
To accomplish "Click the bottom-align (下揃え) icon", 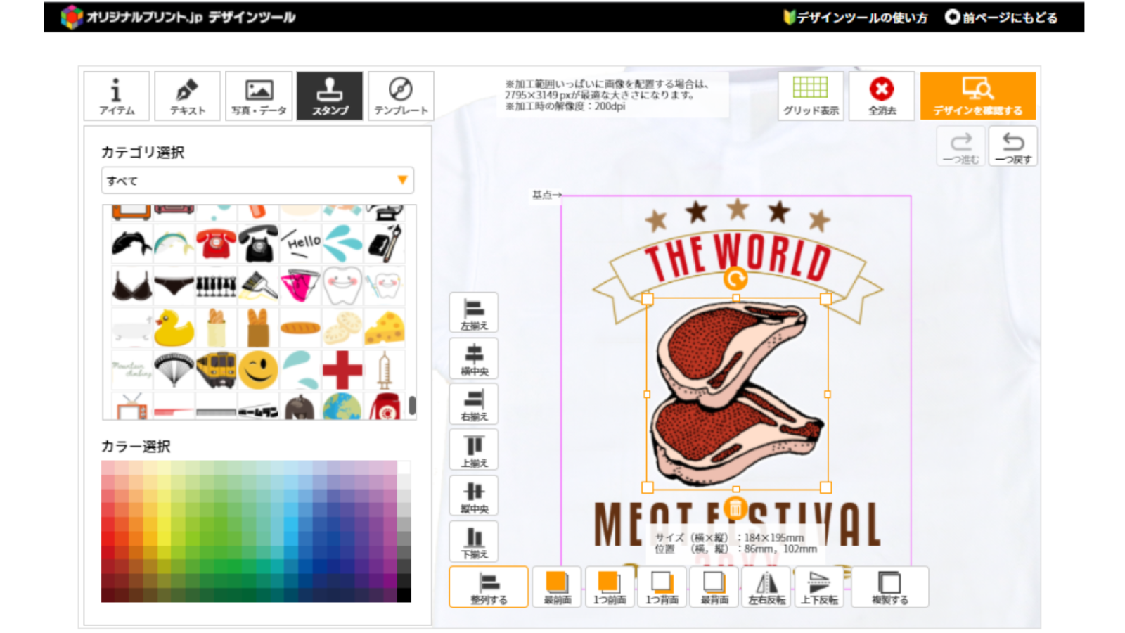I will click(x=474, y=542).
